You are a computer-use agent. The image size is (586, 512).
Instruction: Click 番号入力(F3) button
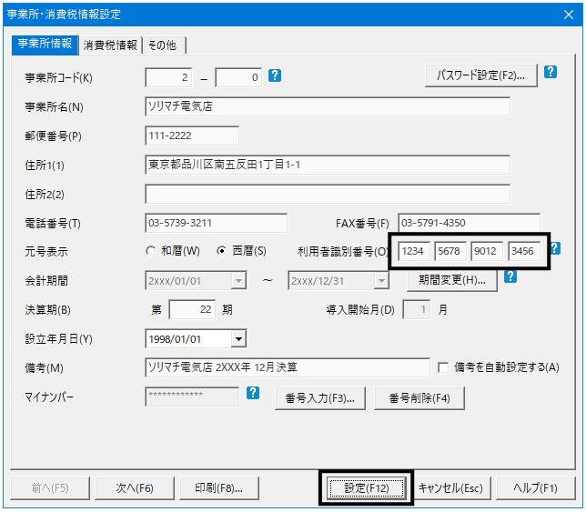(x=320, y=398)
